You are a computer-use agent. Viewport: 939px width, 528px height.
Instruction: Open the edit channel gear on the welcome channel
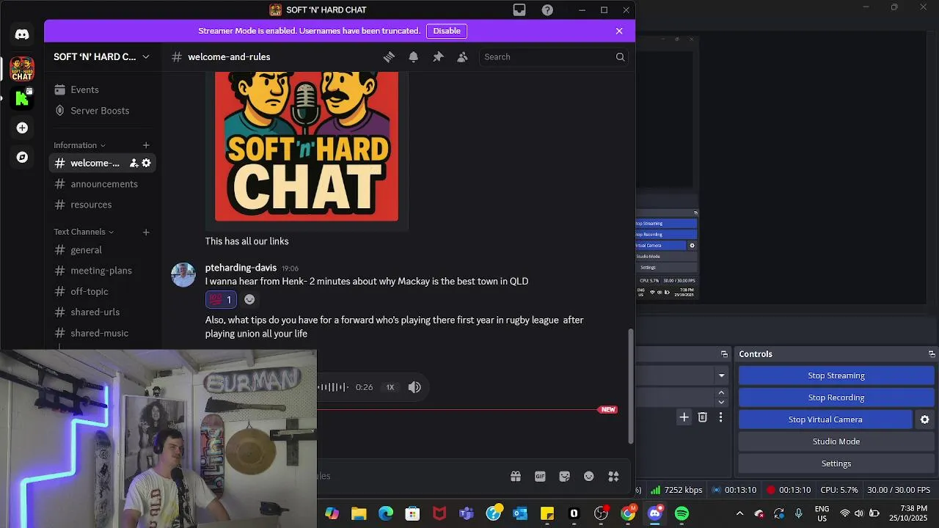point(146,163)
